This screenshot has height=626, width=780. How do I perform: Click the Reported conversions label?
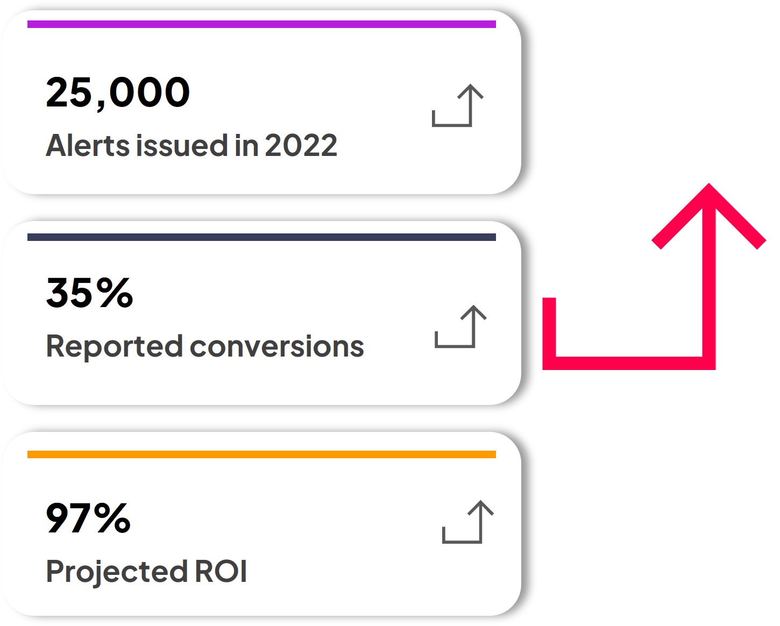[205, 346]
